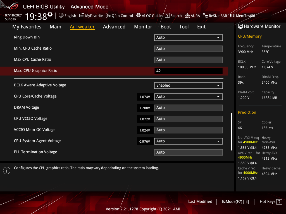Click the Last Modified button

coord(200,201)
